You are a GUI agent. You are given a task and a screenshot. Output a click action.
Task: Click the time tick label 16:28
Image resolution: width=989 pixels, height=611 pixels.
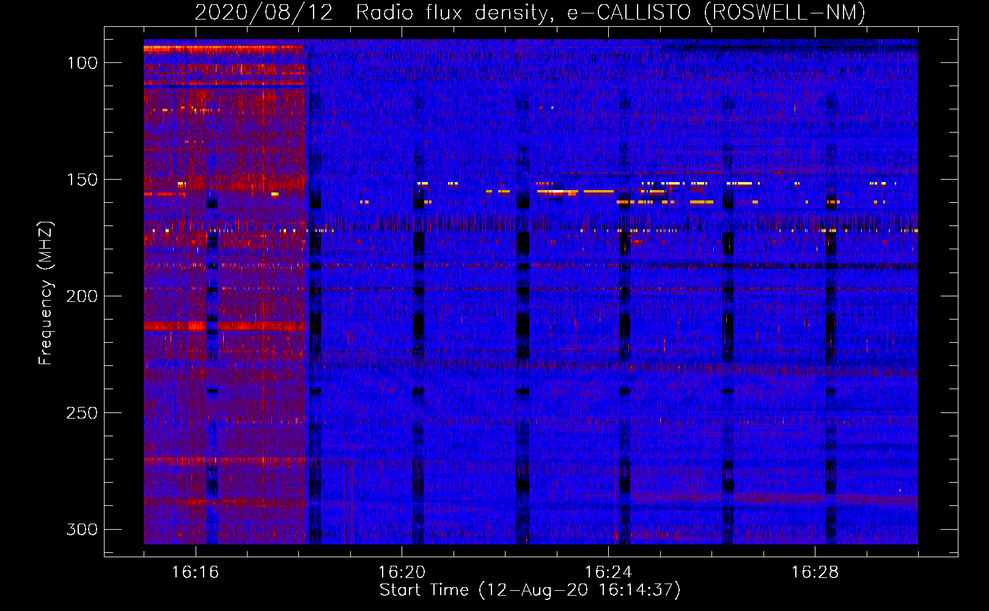pos(815,573)
